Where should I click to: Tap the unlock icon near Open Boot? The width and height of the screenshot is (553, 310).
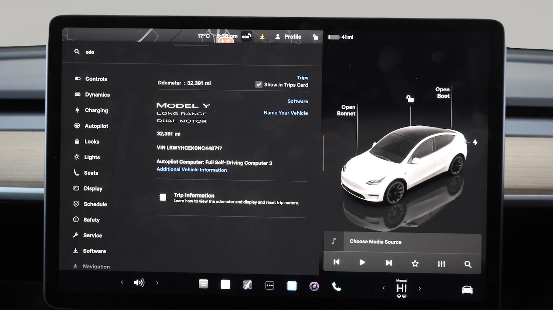(410, 98)
